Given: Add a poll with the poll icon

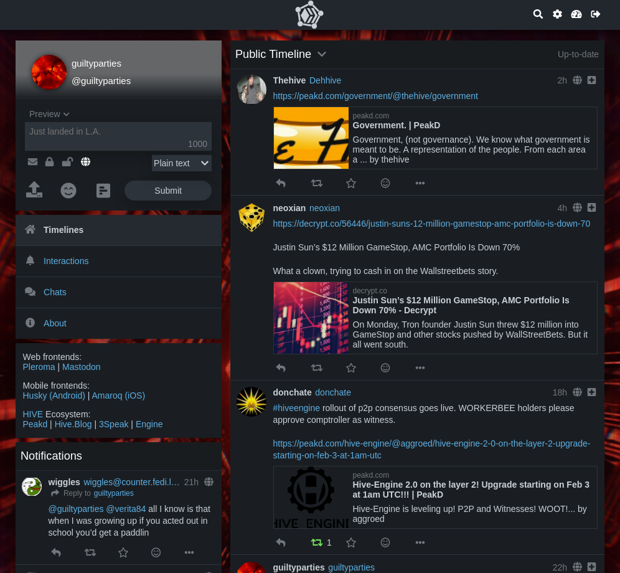Looking at the screenshot, I should point(103,191).
